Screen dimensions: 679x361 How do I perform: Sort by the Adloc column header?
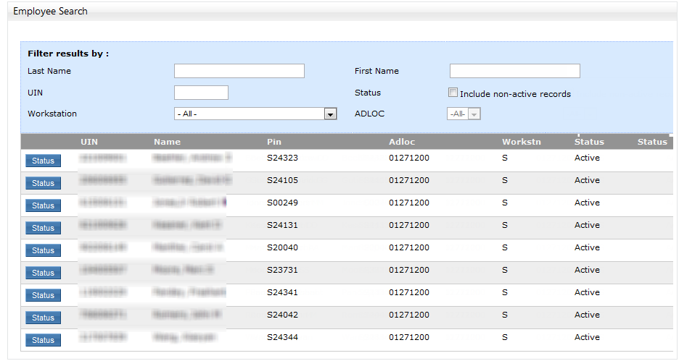click(402, 142)
